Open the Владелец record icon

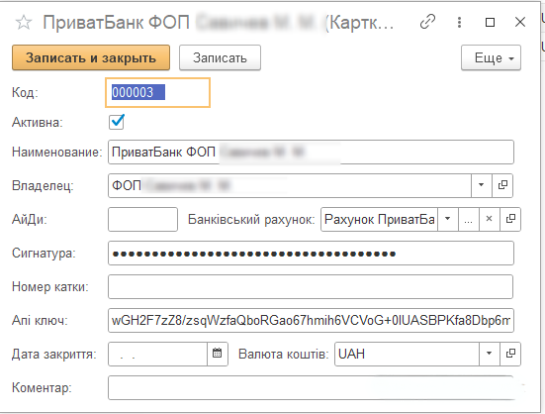click(x=502, y=186)
